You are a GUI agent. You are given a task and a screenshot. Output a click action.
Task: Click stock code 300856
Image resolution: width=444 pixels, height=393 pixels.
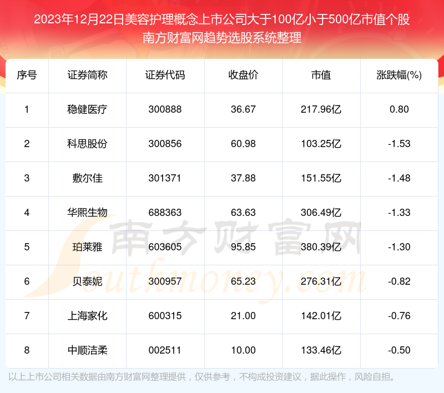165,144
